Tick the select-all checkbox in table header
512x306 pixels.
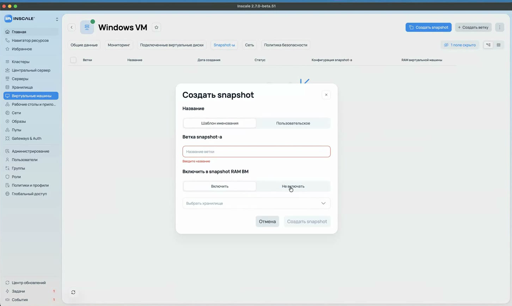tap(73, 60)
